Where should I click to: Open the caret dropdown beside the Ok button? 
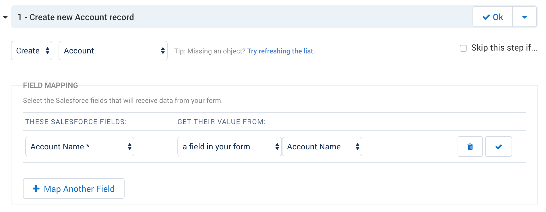pyautogui.click(x=524, y=17)
